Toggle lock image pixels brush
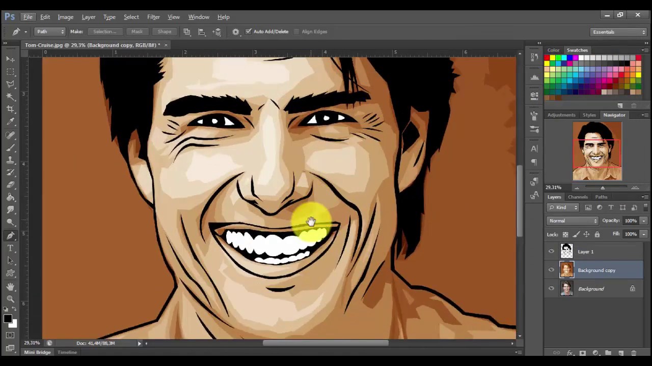 point(576,234)
